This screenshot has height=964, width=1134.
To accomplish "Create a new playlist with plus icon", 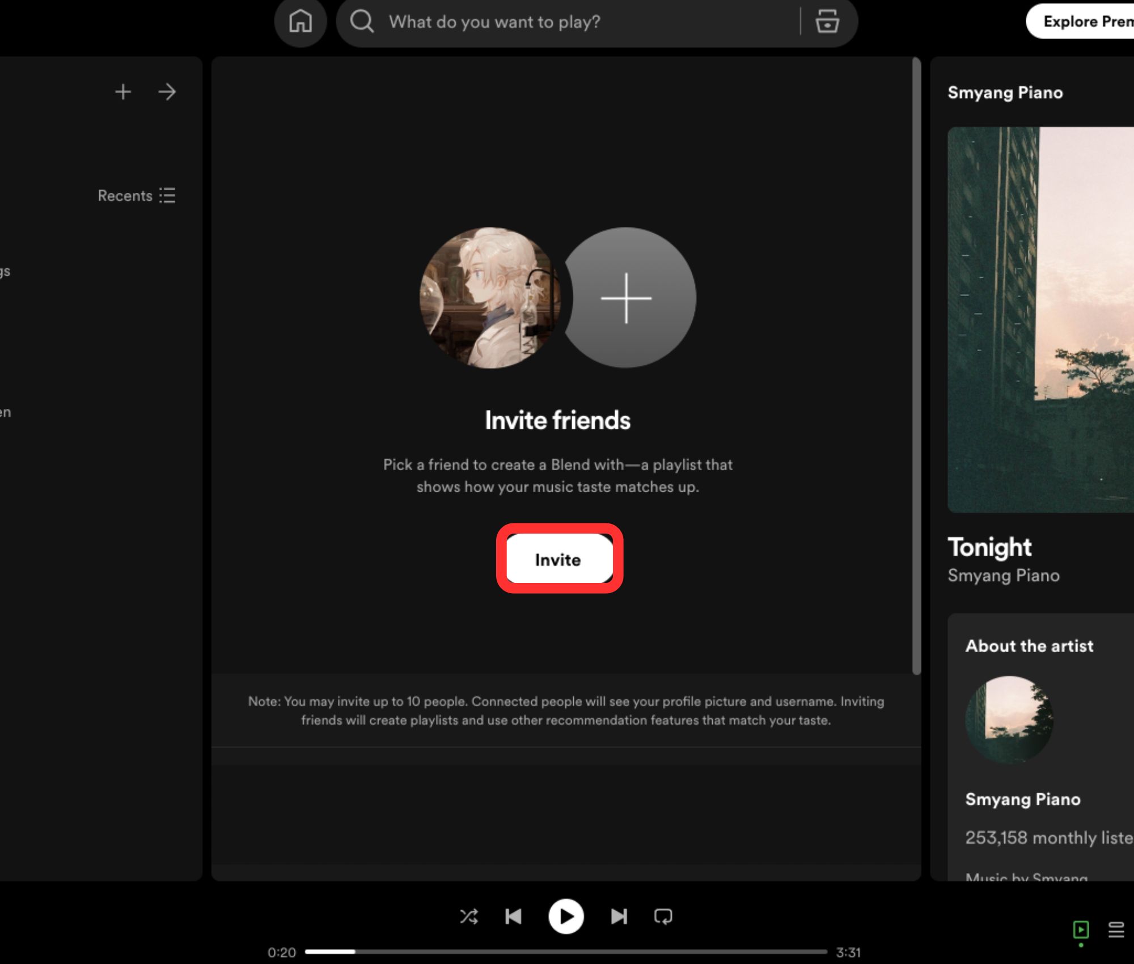I will tap(123, 92).
